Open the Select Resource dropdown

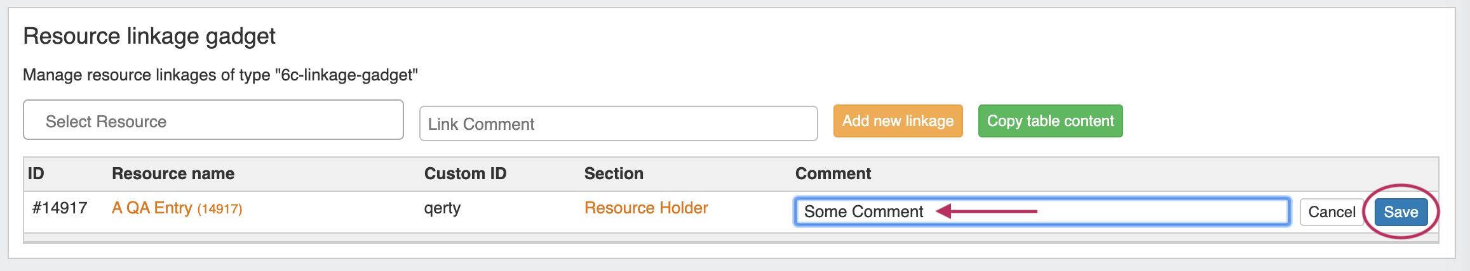point(213,120)
